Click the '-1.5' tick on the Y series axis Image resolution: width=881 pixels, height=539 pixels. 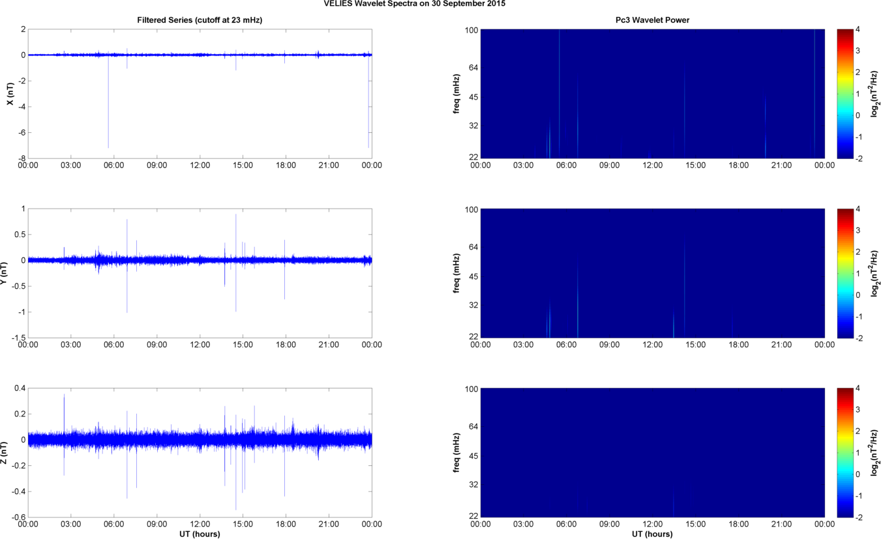pyautogui.click(x=18, y=338)
